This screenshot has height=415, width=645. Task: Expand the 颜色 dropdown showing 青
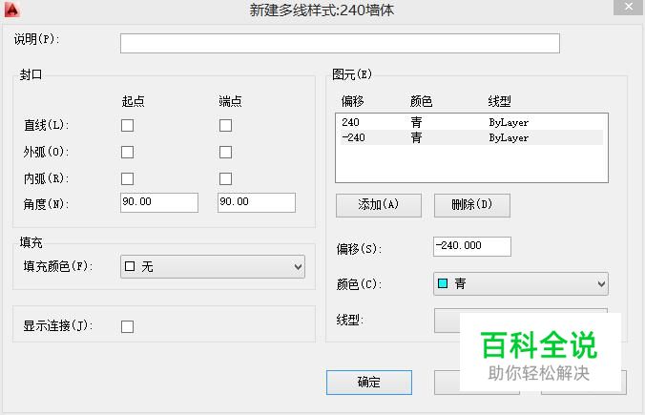[x=521, y=283]
